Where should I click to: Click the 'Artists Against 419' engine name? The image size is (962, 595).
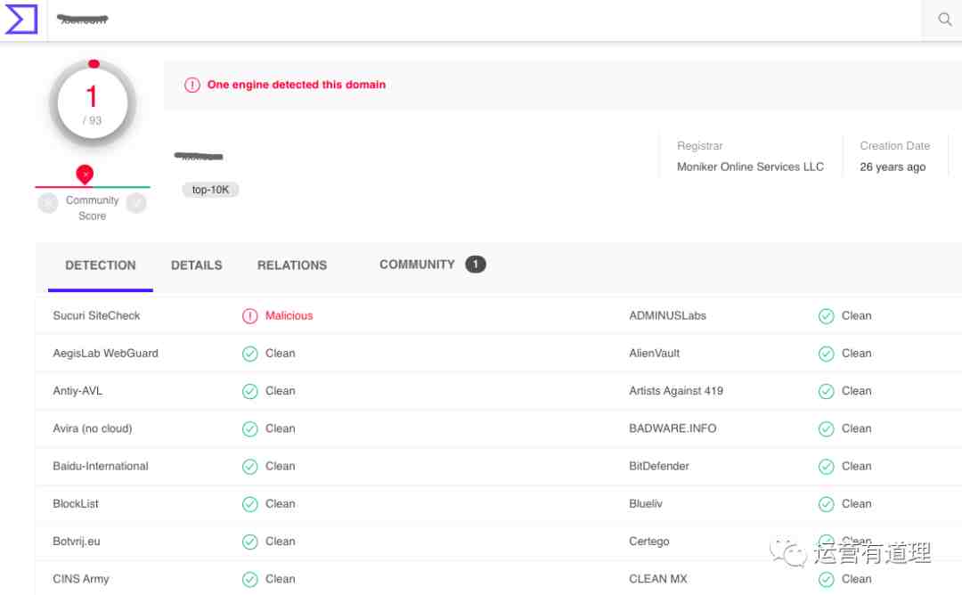[676, 391]
